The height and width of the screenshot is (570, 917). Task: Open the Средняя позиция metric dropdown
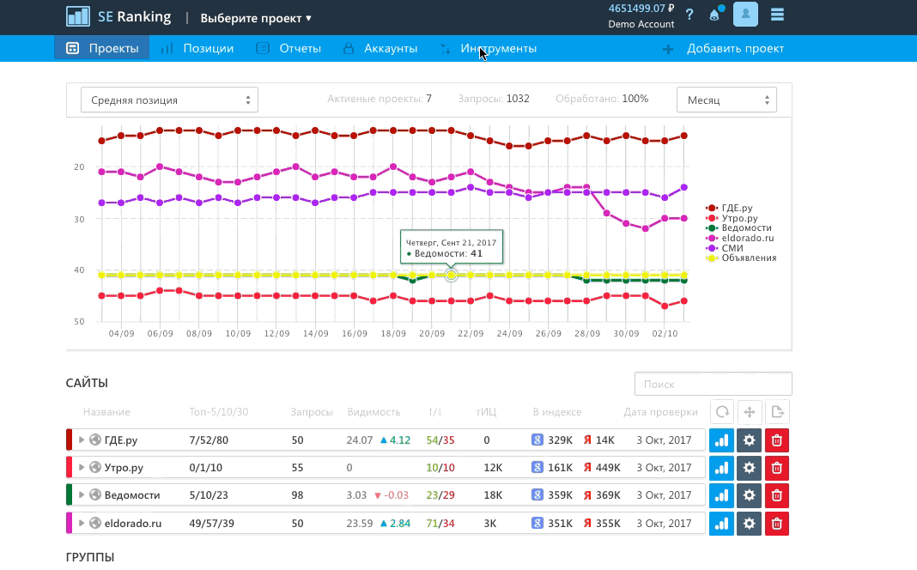click(x=170, y=100)
